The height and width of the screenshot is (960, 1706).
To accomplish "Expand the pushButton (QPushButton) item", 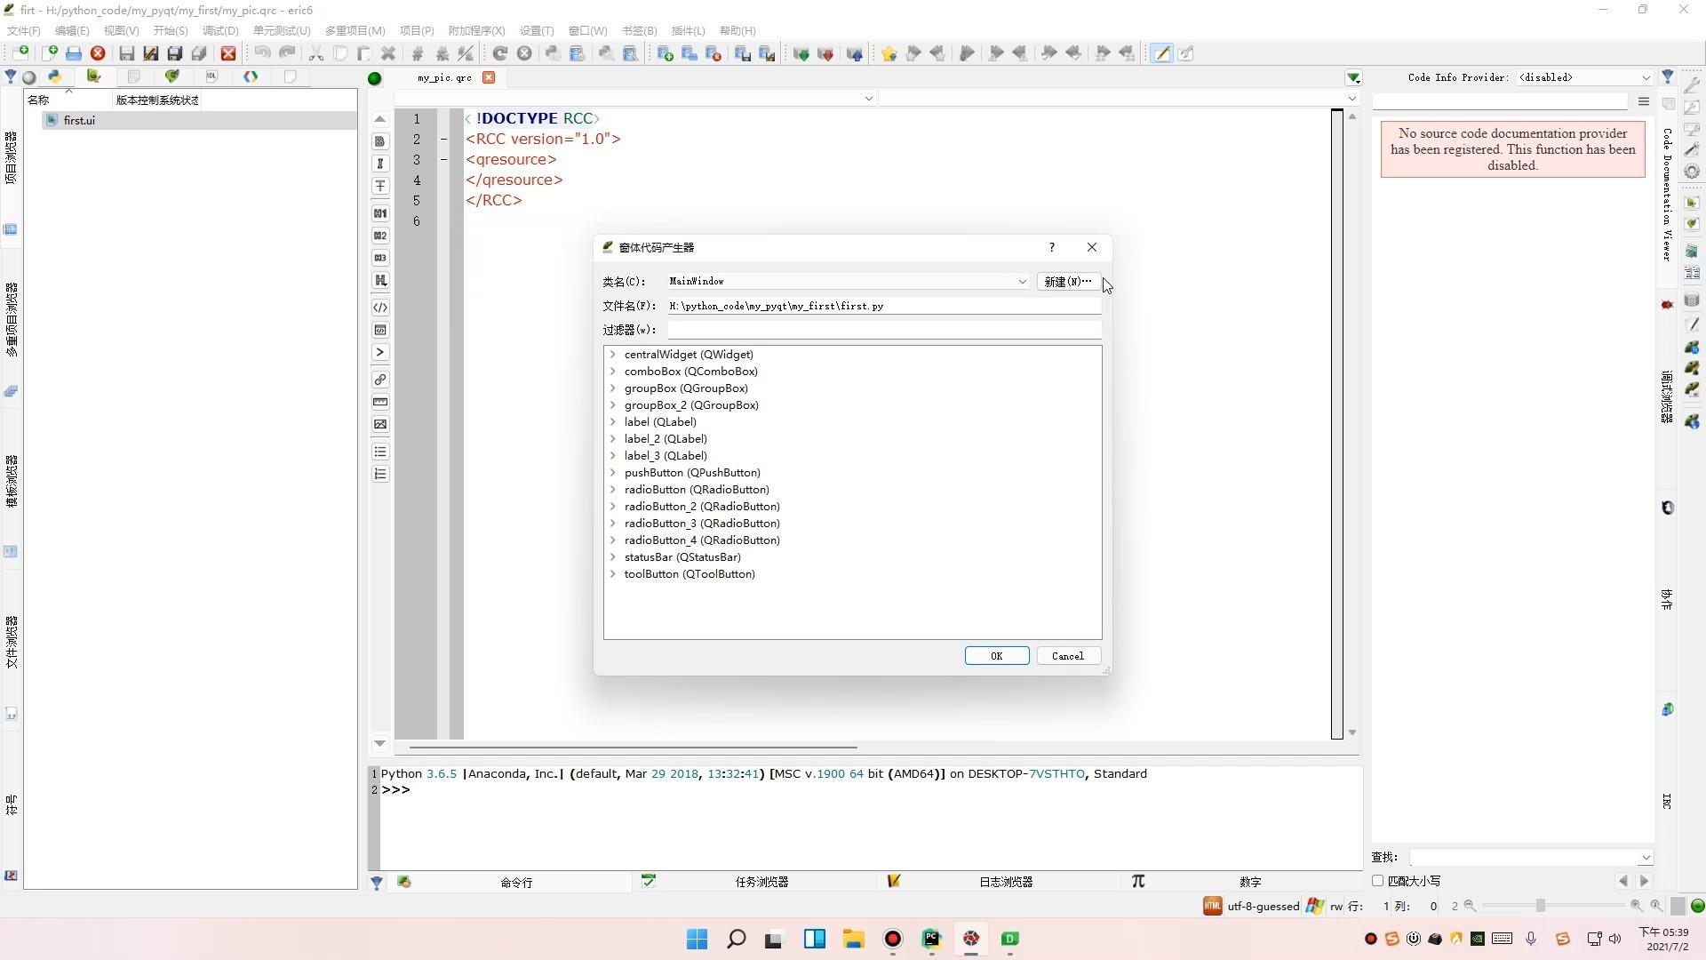I will click(x=613, y=473).
